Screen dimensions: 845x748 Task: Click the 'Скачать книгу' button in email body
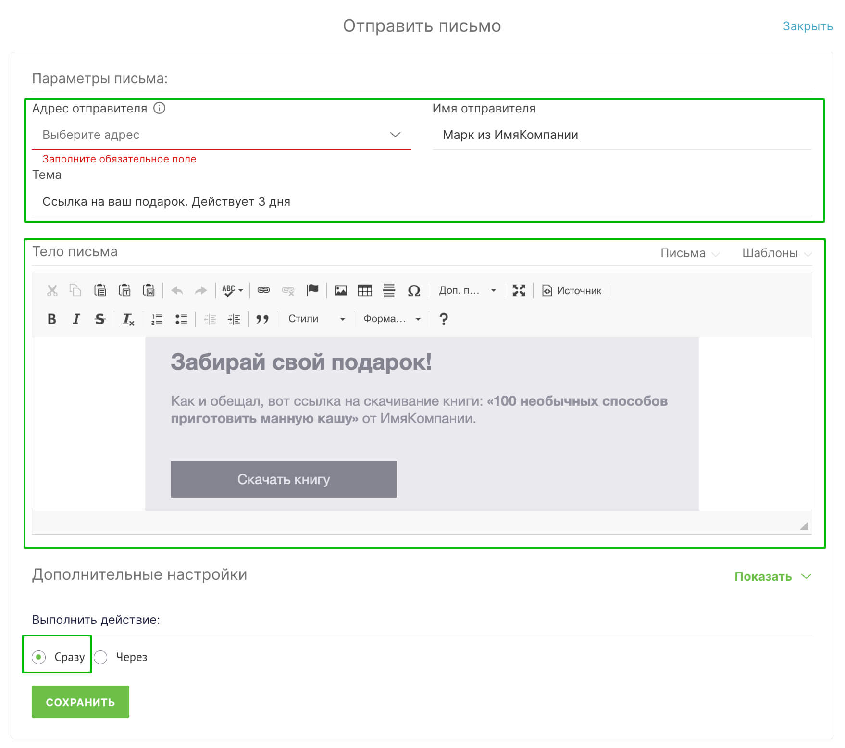284,479
